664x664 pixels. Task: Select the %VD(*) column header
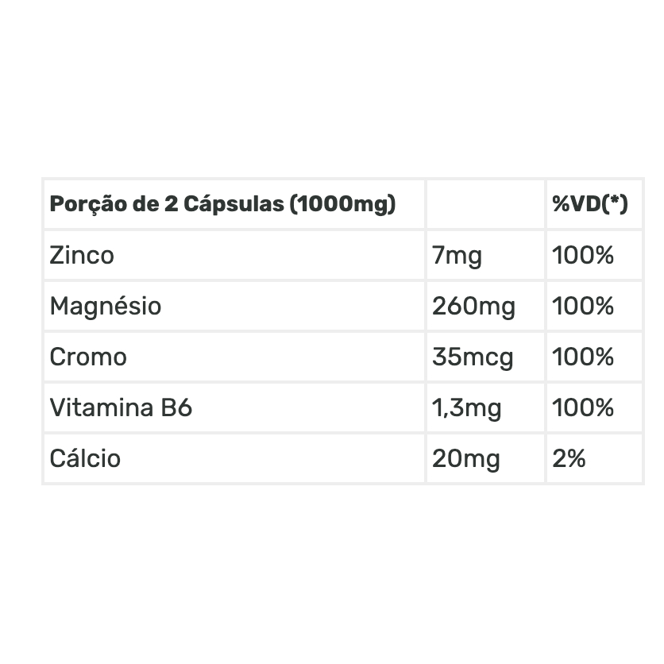(x=589, y=204)
